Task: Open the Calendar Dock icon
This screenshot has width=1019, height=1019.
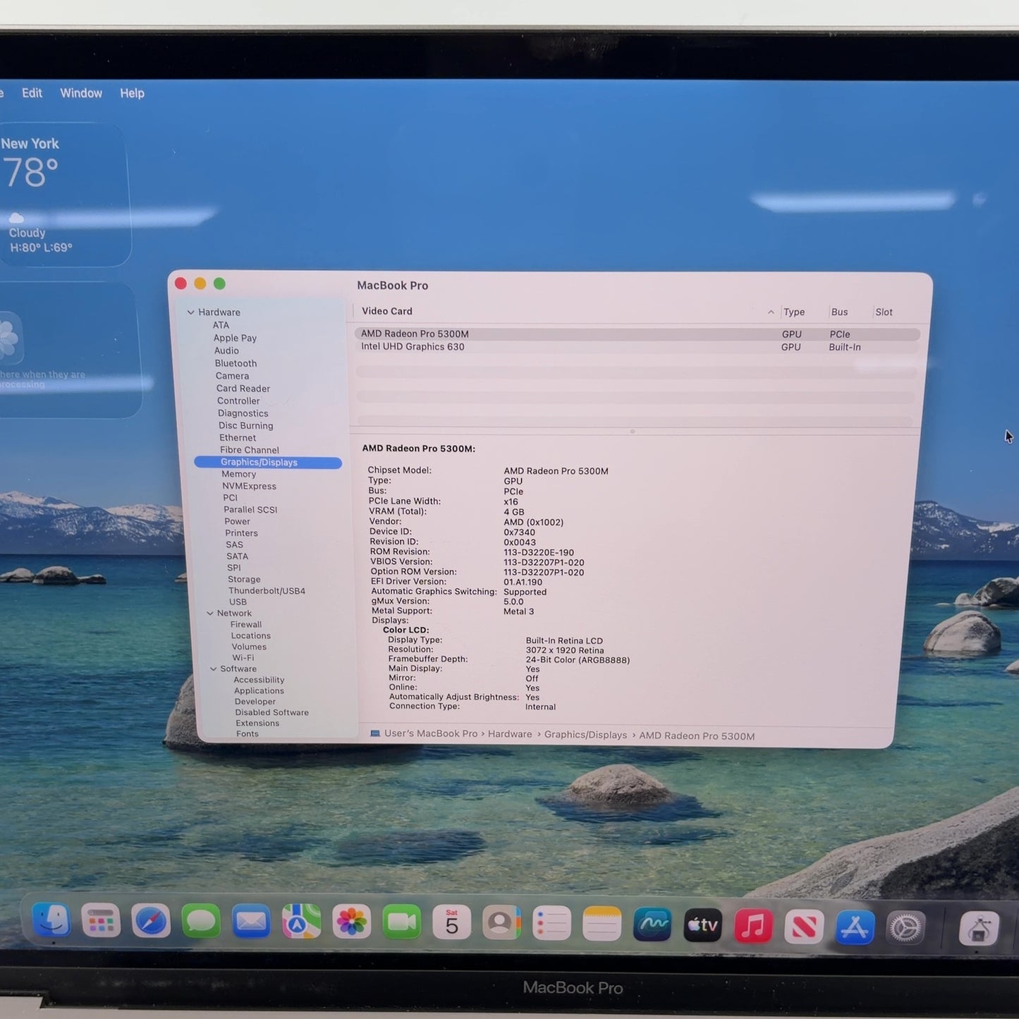Action: pyautogui.click(x=452, y=923)
